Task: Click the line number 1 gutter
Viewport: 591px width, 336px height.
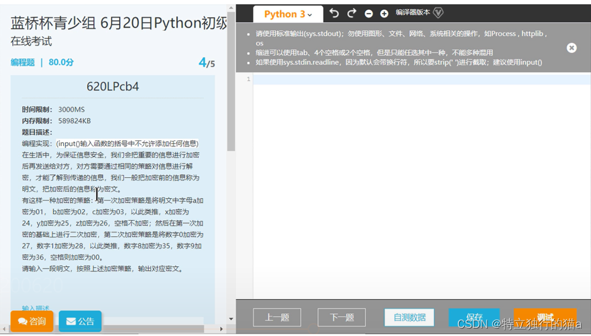Action: click(x=249, y=79)
